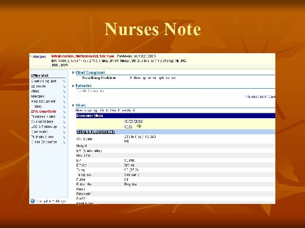
Task: Click the encounter date 10/29/2008
Action: click(x=133, y=122)
